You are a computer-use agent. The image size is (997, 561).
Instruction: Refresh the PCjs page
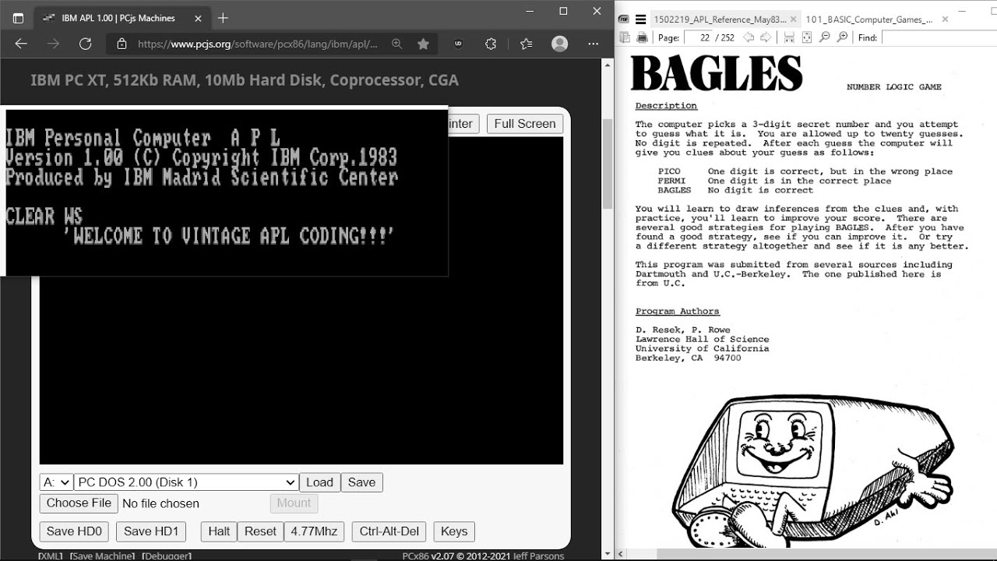point(86,44)
